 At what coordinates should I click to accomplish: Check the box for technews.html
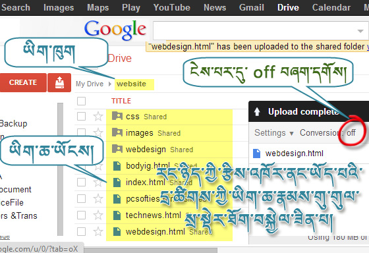click(81, 215)
